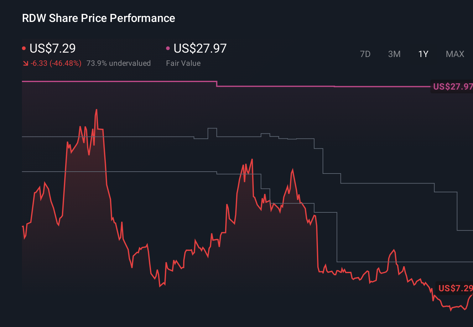Expand the 73.9% undervalued indicator

pyautogui.click(x=119, y=63)
